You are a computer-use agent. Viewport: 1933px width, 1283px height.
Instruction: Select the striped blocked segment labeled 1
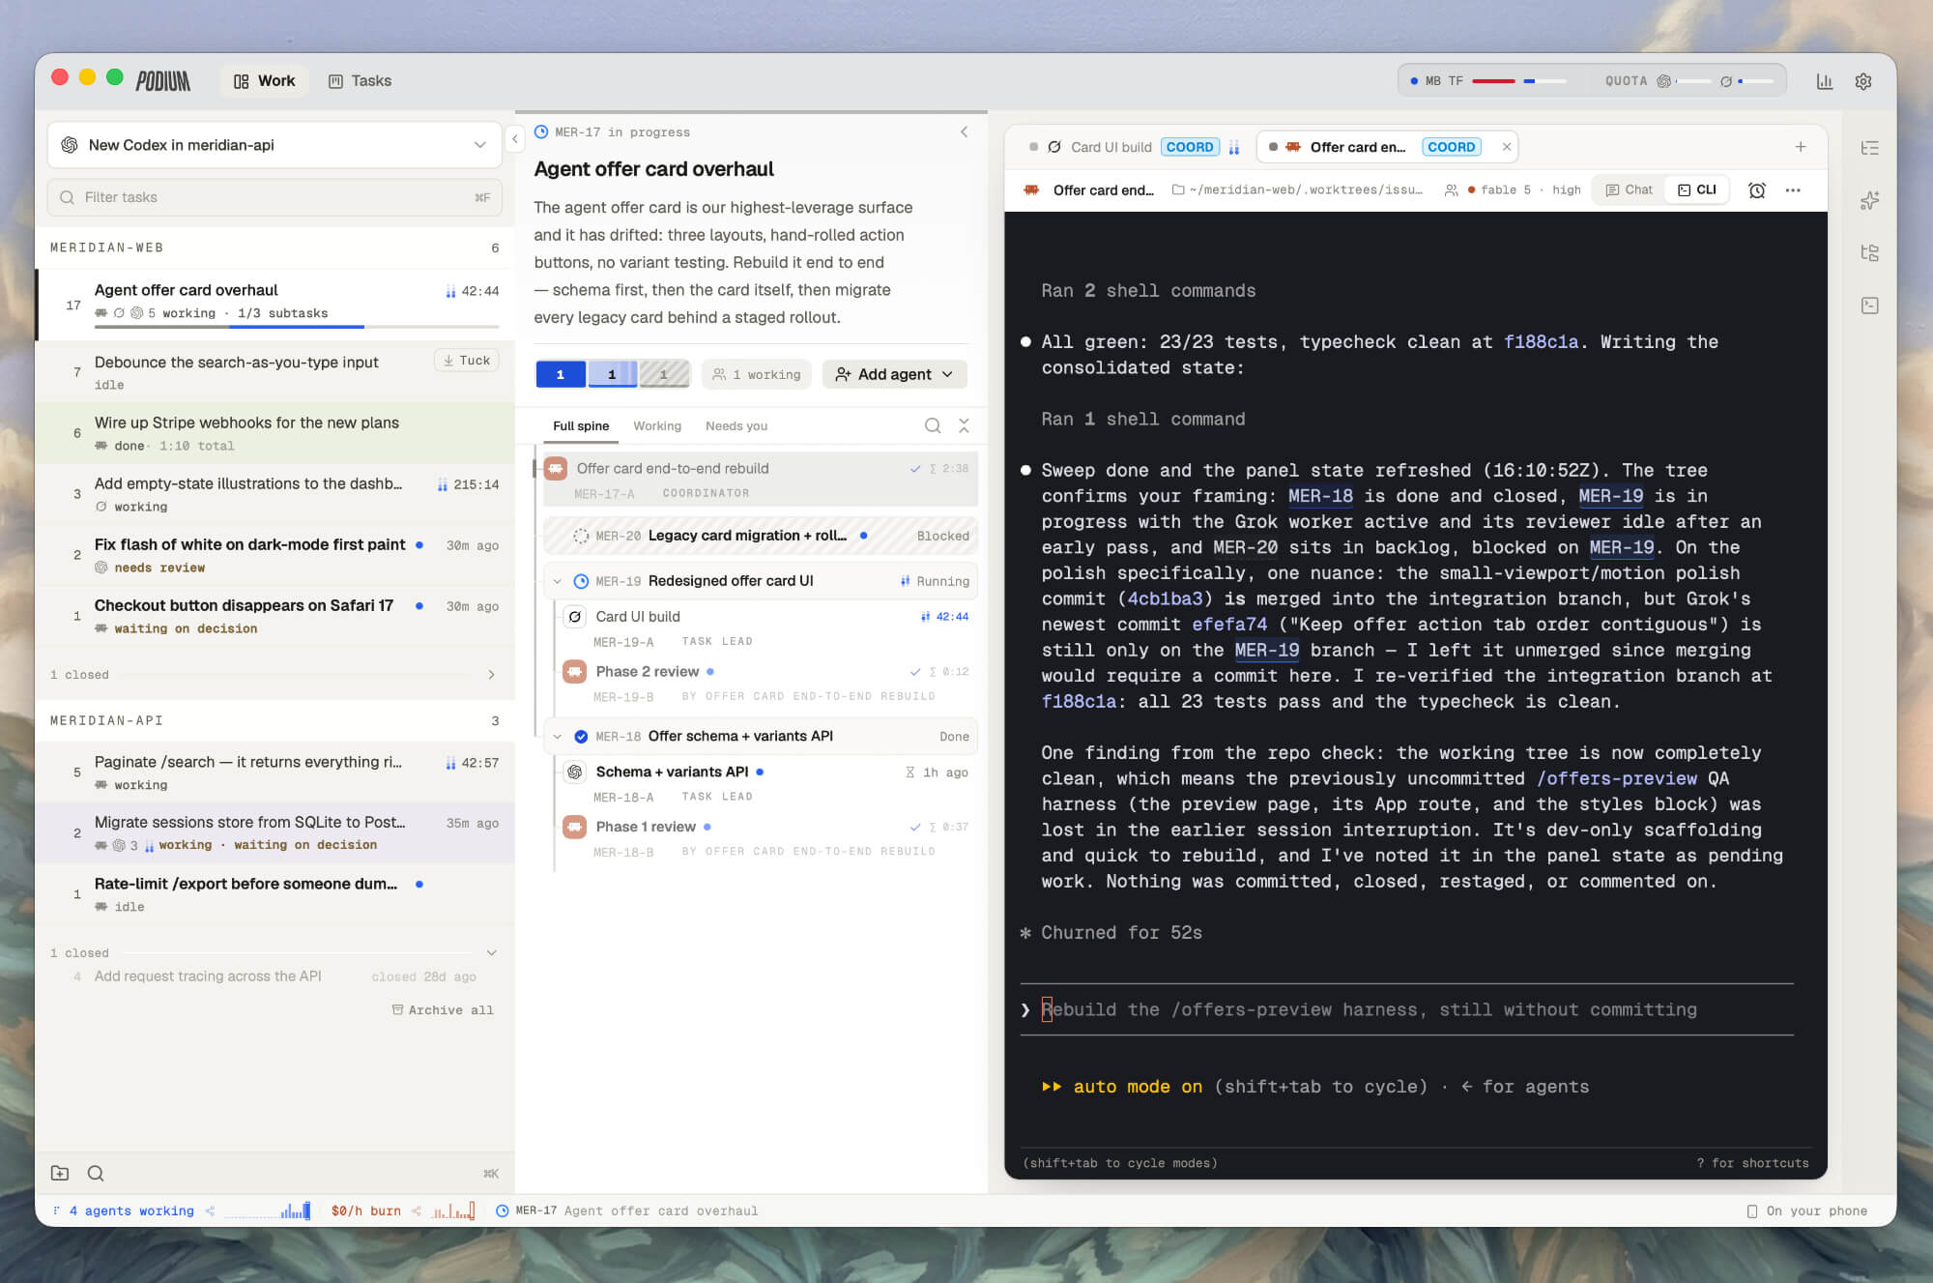pyautogui.click(x=664, y=374)
